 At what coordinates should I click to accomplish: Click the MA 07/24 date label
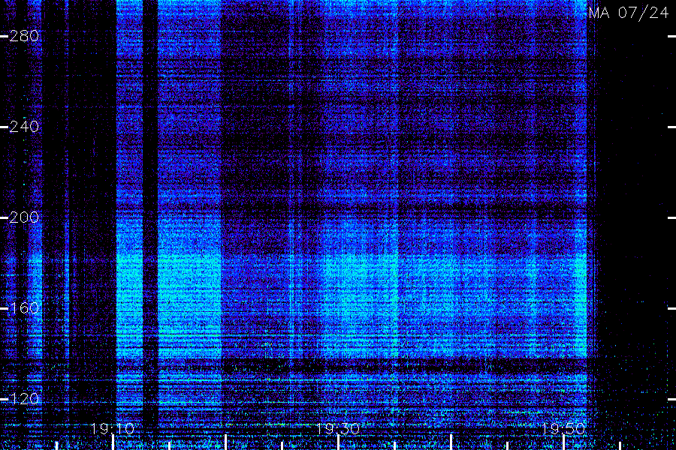click(629, 13)
